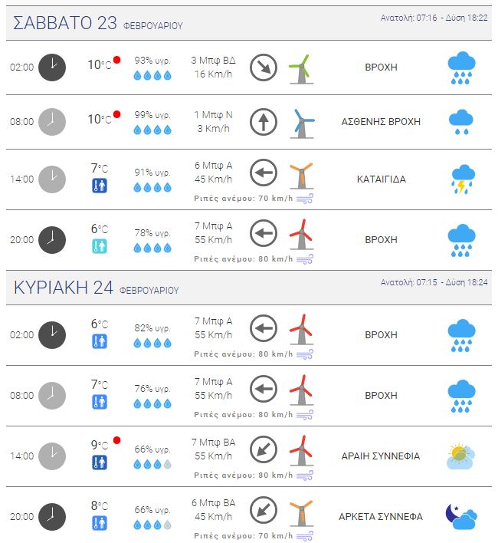498x543 pixels.
Task: Click the red dot beside 9°C on Sunday
Action: [117, 440]
